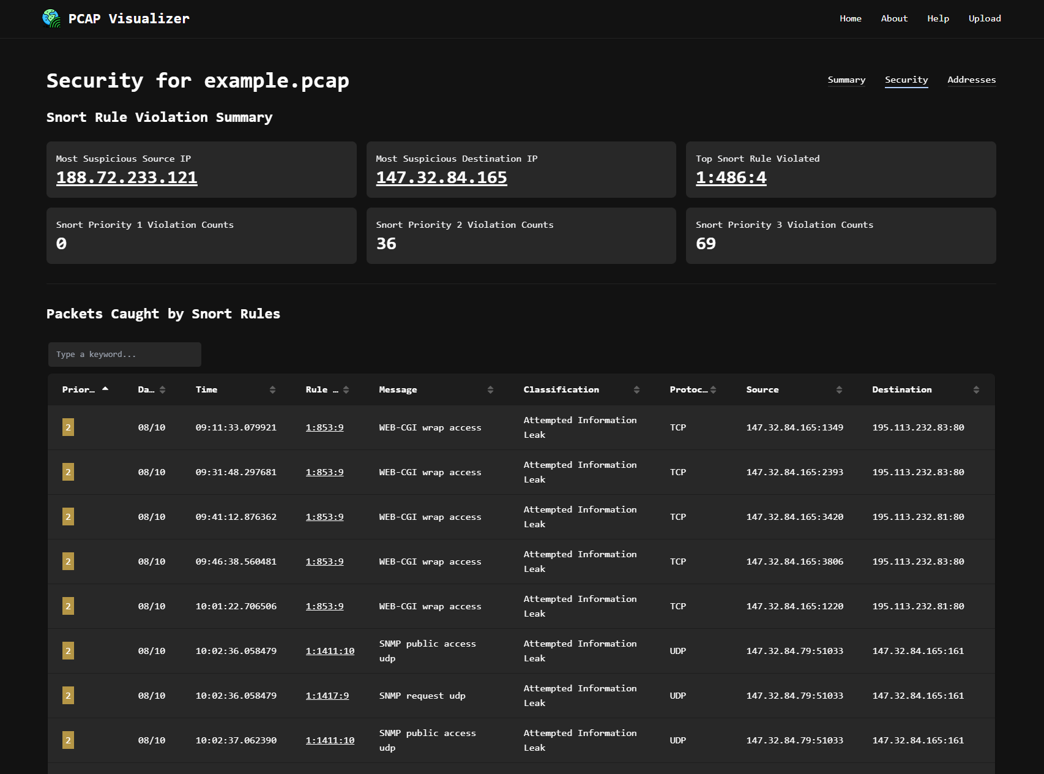Click Priority 2 Violation Counts value 36
Viewport: 1044px width, 774px height.
point(386,244)
